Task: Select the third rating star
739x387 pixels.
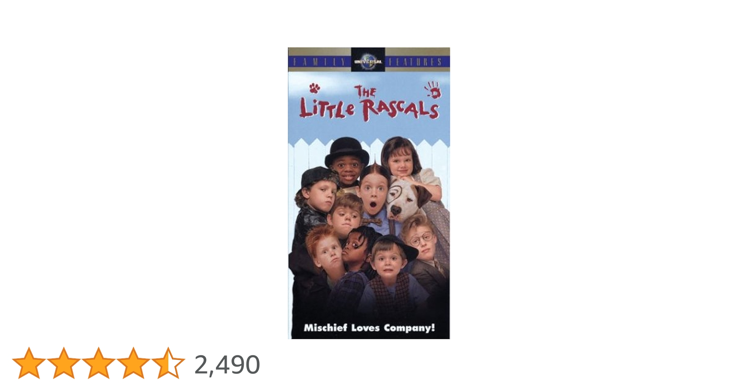Action: [x=98, y=363]
